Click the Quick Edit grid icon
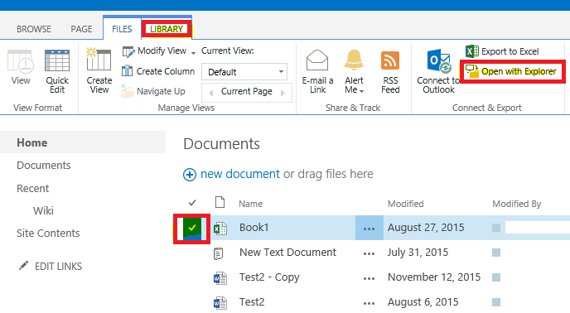Image resolution: width=570 pixels, height=313 pixels. click(x=57, y=60)
